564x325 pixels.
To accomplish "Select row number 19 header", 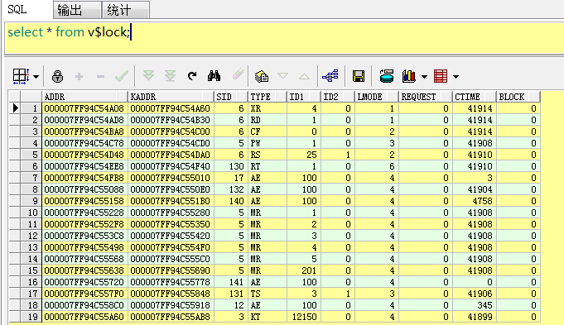I will tap(31, 317).
